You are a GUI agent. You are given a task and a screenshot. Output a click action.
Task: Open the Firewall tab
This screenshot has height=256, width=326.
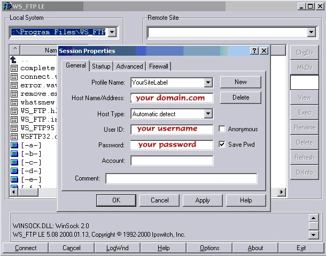[158, 66]
